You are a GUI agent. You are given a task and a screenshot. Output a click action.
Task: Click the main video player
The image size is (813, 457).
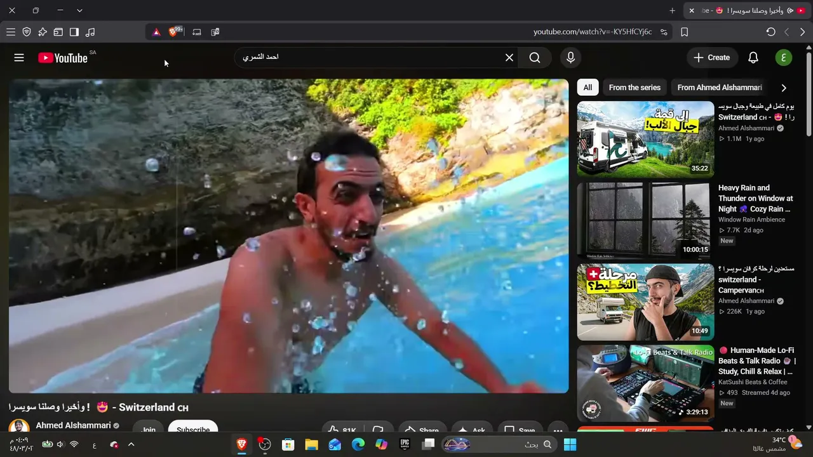(x=288, y=236)
